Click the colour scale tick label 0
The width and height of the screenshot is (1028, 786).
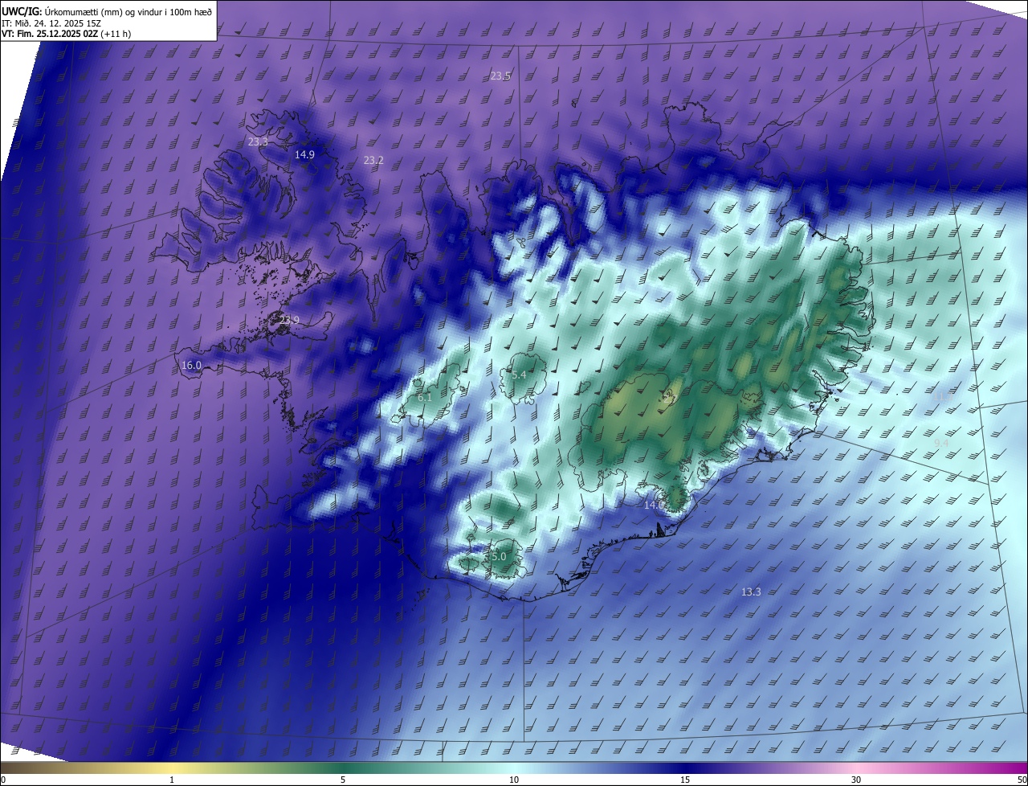pos(3,780)
